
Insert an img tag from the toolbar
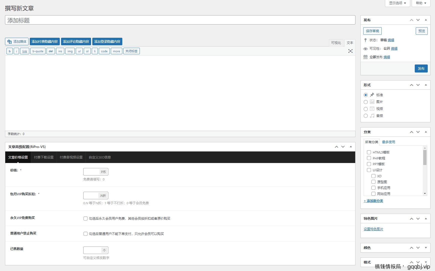pyautogui.click(x=70, y=51)
